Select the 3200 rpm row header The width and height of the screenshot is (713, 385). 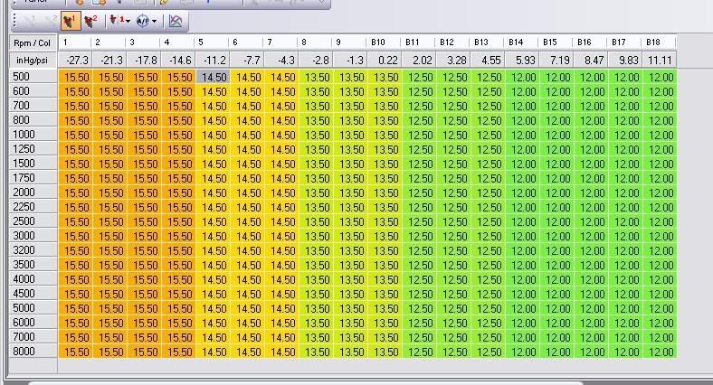[33, 250]
